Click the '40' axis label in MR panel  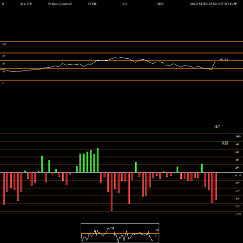point(237,160)
